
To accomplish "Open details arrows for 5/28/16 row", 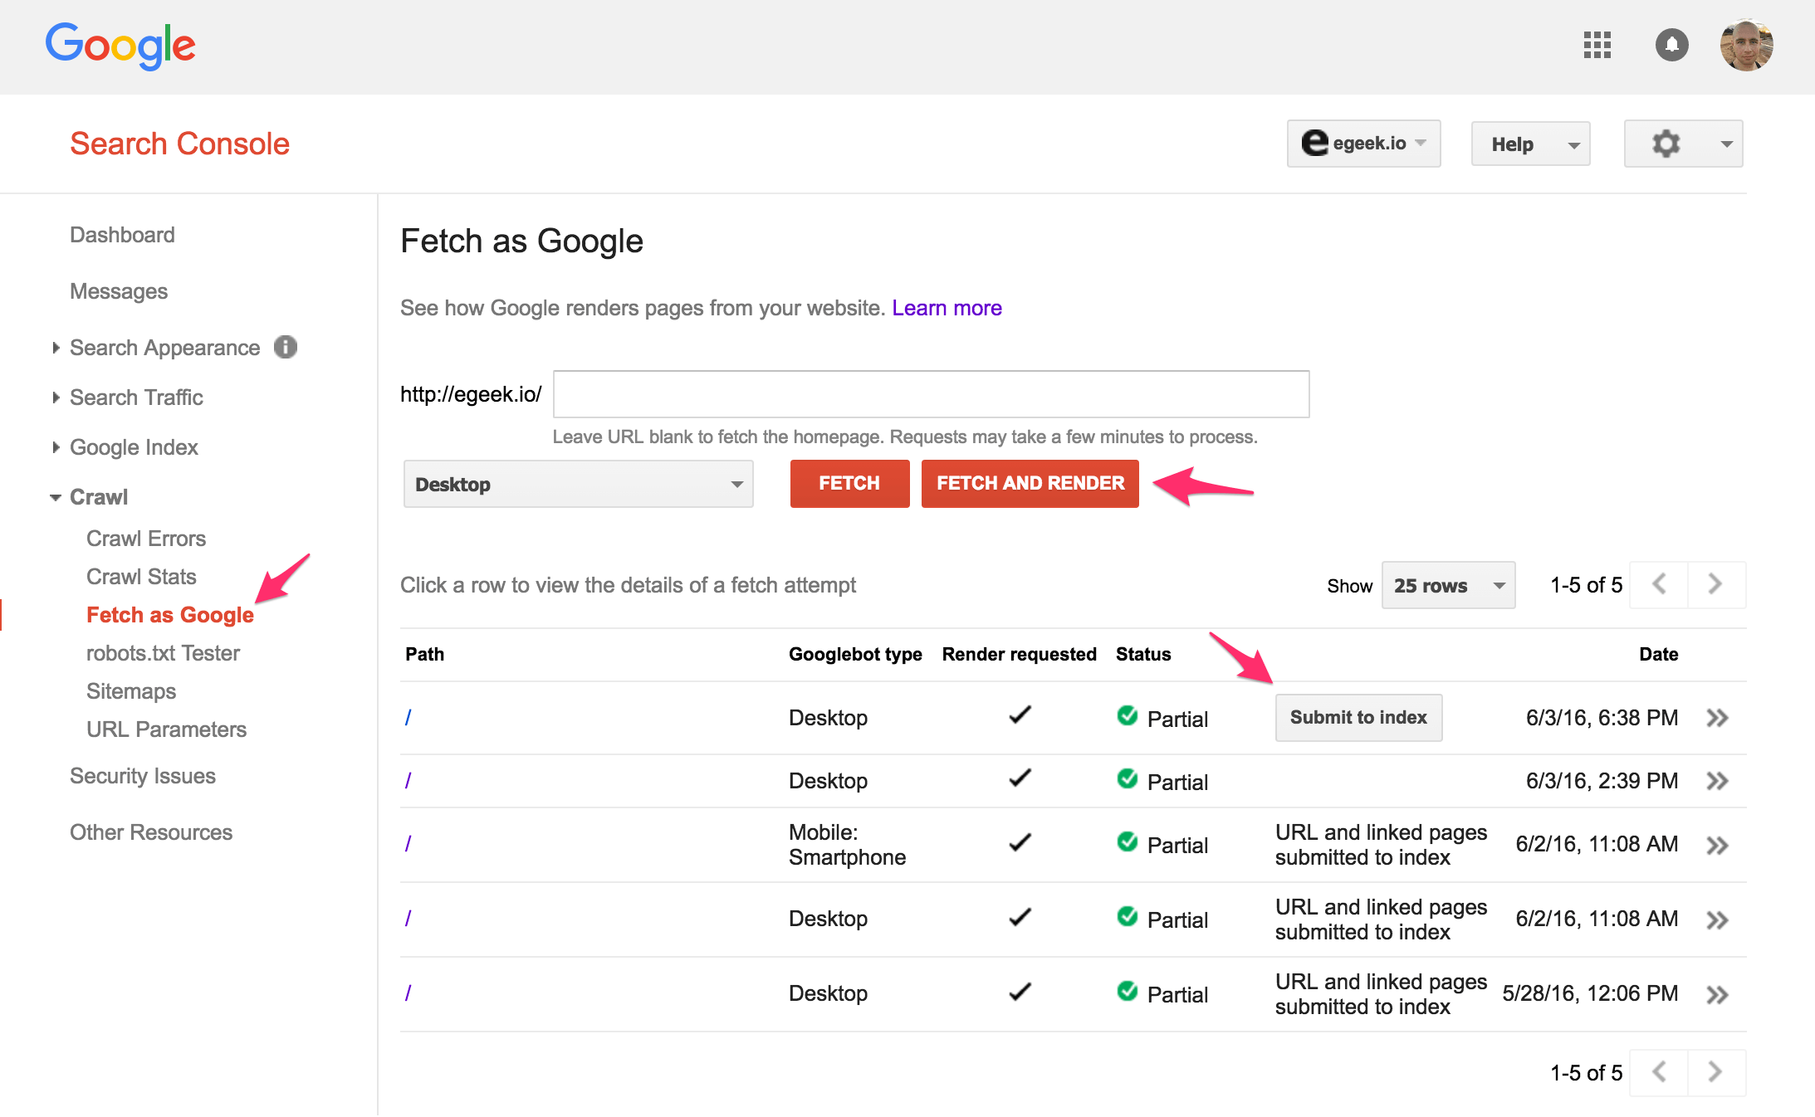I will 1717,994.
